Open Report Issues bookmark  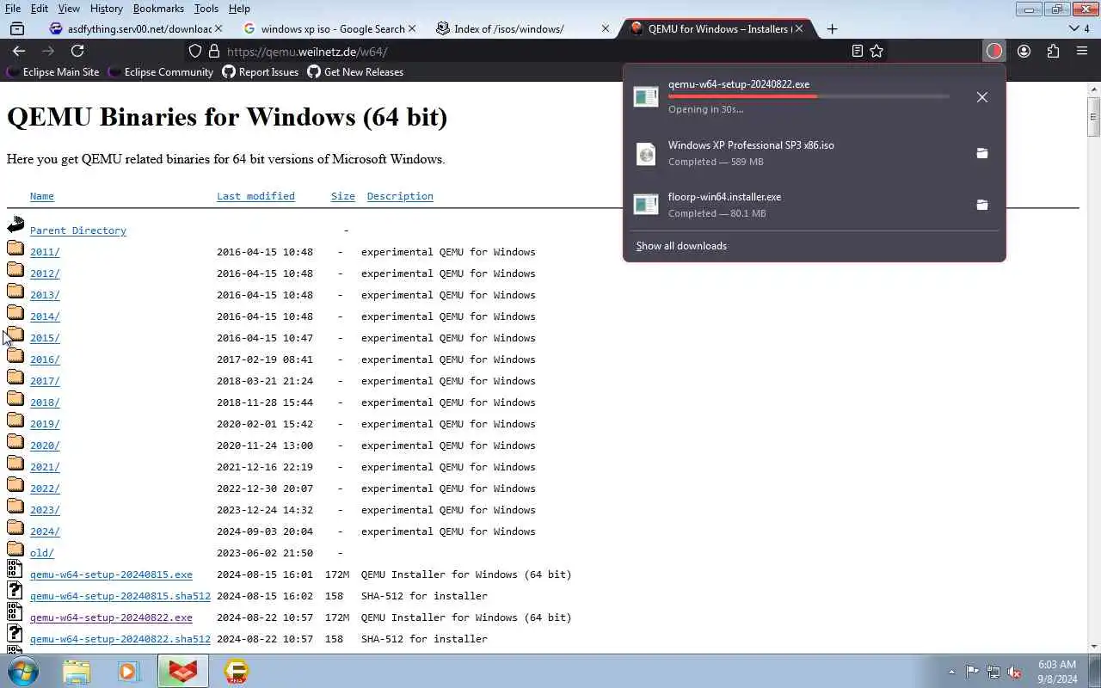pyautogui.click(x=261, y=72)
